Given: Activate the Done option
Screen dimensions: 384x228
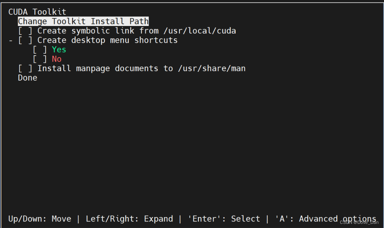Looking at the screenshot, I should point(27,78).
